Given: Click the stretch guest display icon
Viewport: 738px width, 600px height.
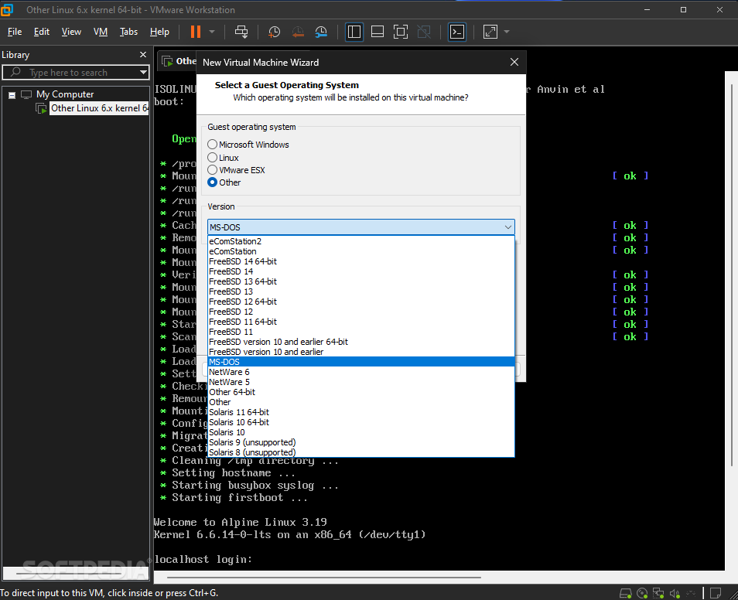Looking at the screenshot, I should point(490,32).
